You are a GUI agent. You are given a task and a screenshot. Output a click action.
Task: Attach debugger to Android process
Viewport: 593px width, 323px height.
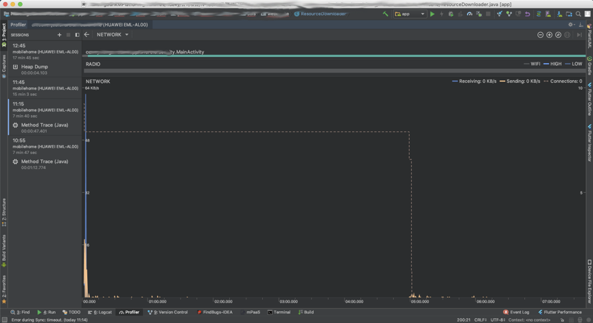pos(479,14)
